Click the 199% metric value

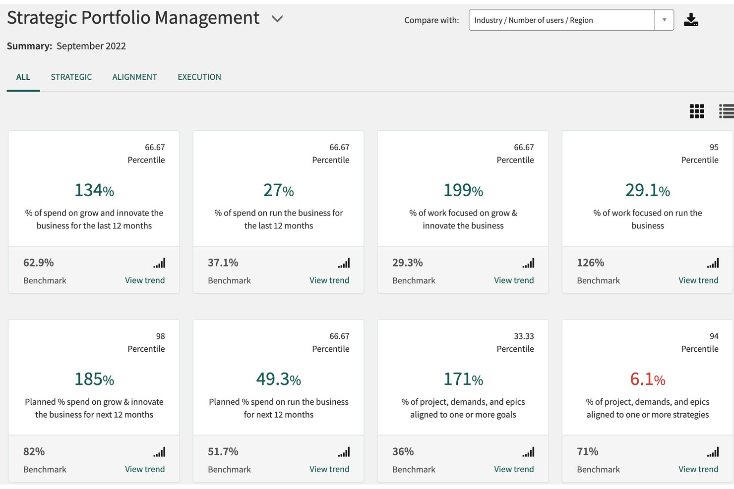pos(463,190)
